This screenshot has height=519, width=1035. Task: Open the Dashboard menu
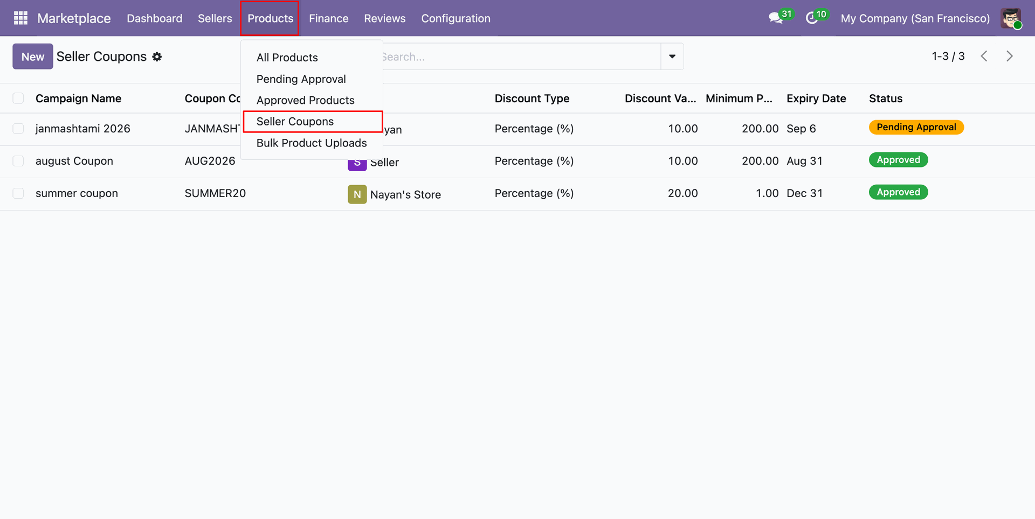click(154, 18)
